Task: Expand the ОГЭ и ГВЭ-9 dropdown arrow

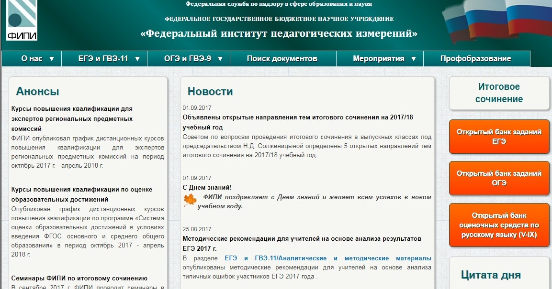Action: 220,59
